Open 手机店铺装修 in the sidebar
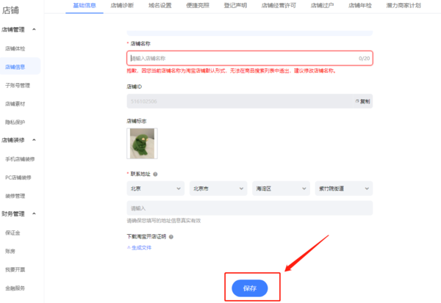The image size is (441, 303). tap(20, 159)
